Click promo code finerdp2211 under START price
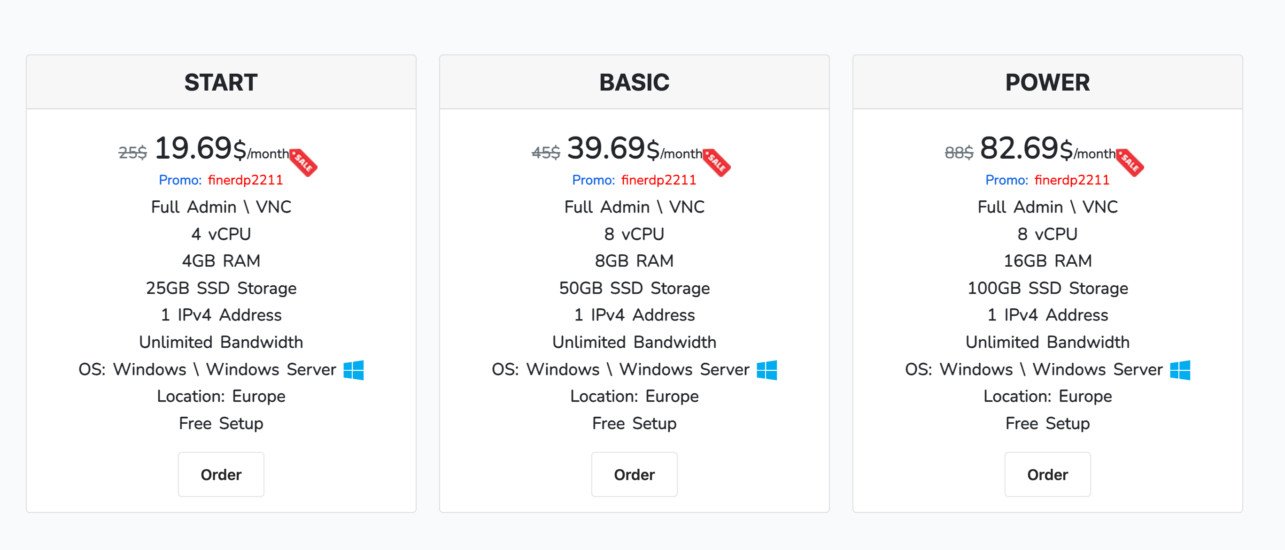This screenshot has width=1285, height=550. tap(246, 180)
